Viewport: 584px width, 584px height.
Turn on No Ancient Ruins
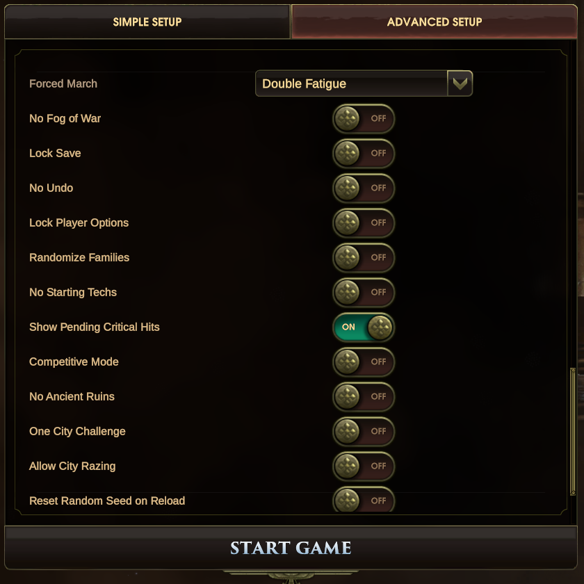(364, 396)
